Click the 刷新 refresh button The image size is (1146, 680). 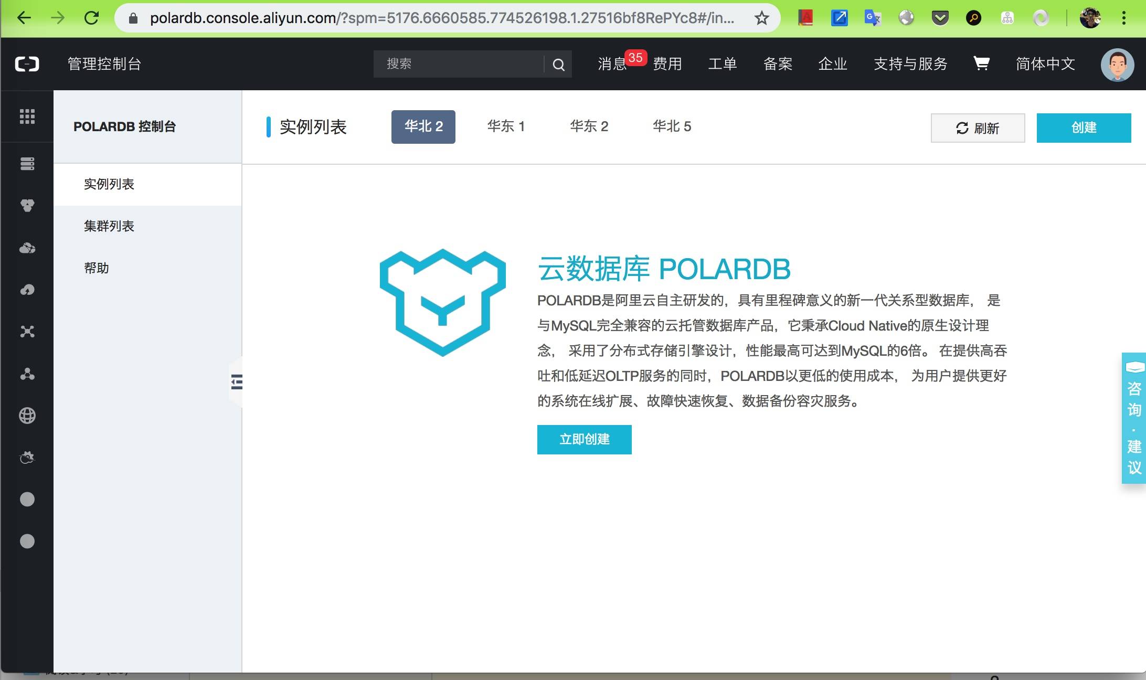click(978, 128)
